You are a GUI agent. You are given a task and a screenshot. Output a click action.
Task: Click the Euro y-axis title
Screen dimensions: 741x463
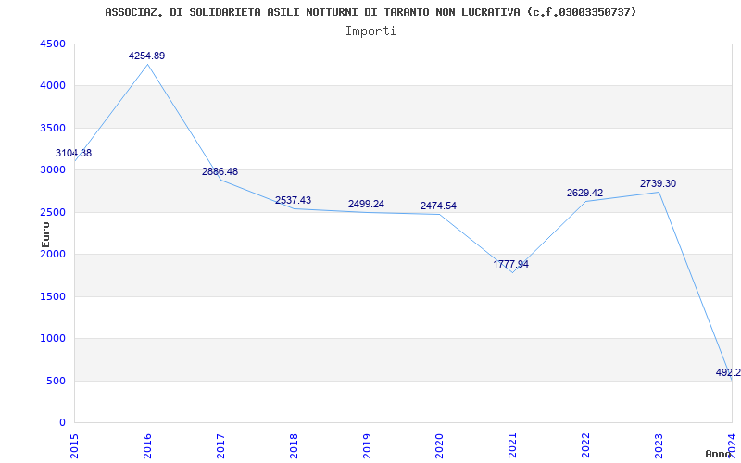coord(45,235)
